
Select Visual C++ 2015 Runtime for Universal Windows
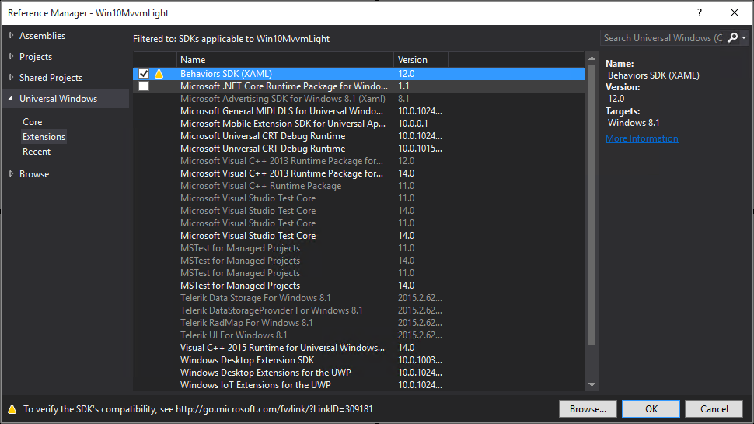359,348
